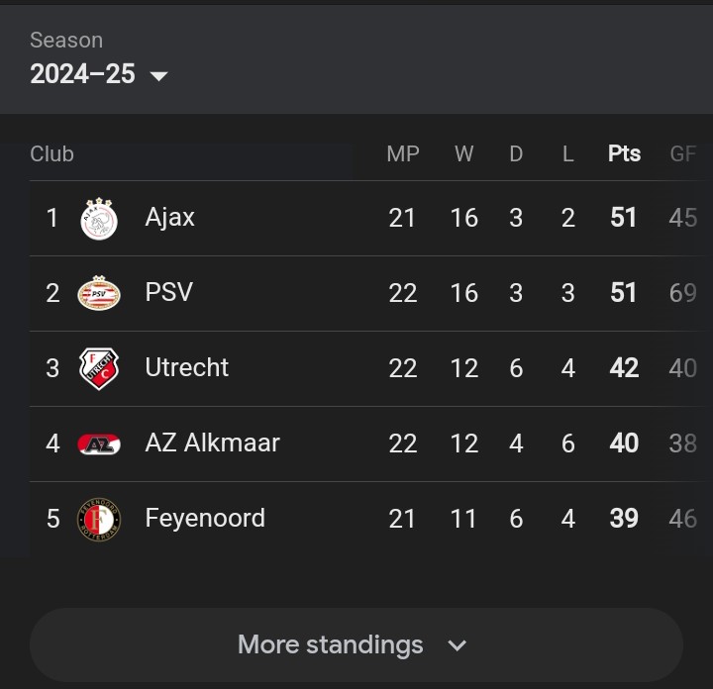Click the Utrecht shield logo
Image resolution: width=713 pixels, height=689 pixels.
click(99, 368)
